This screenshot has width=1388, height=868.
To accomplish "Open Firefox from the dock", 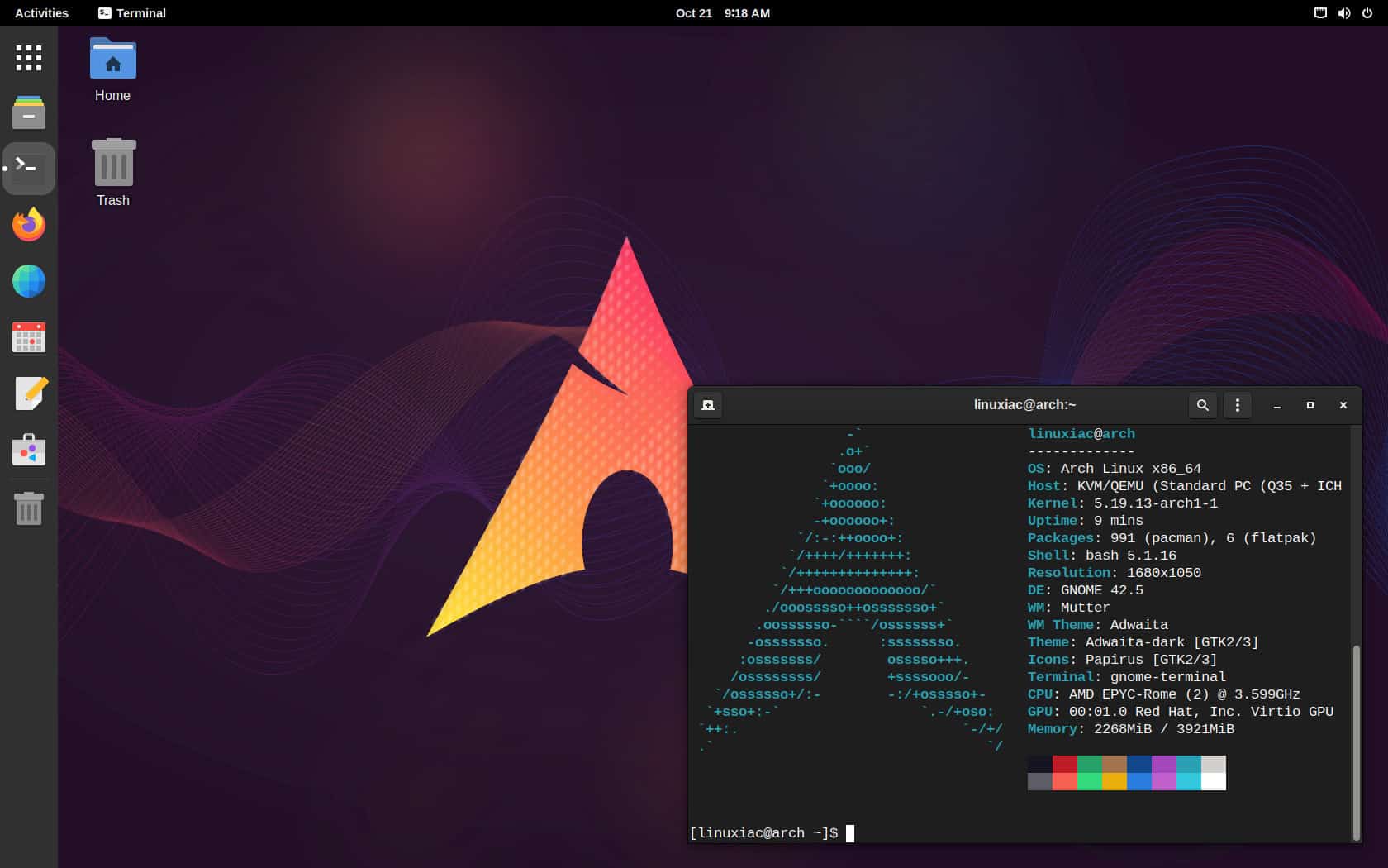I will pos(28,225).
